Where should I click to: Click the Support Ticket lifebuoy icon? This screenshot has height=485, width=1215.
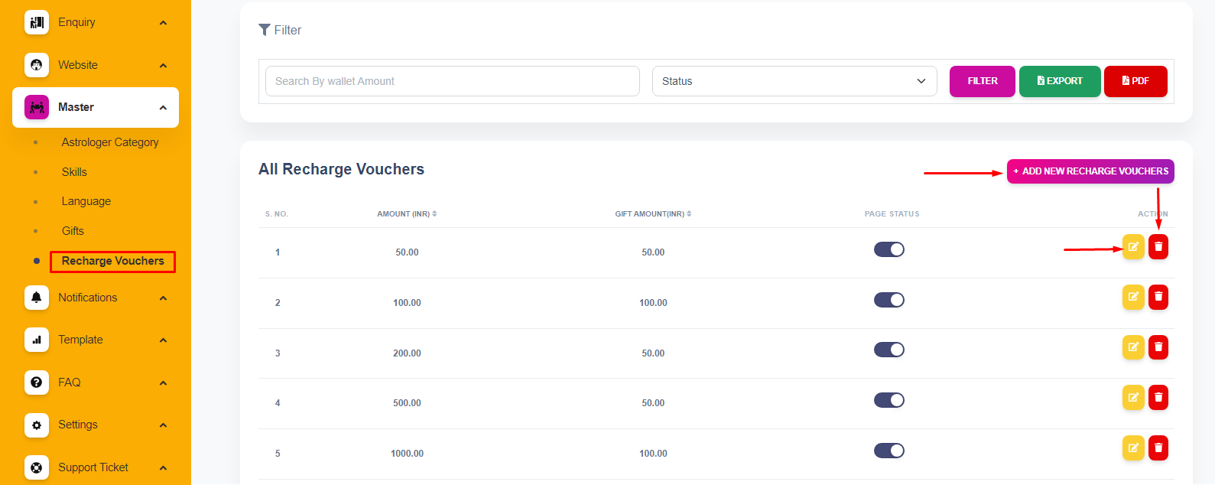coord(37,467)
